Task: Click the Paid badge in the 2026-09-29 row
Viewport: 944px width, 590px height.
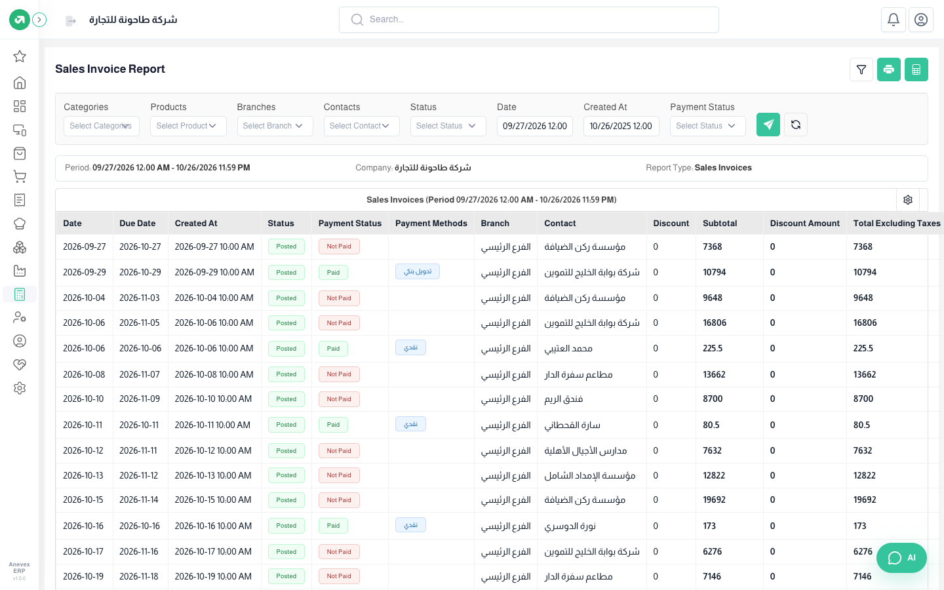Action: (333, 273)
